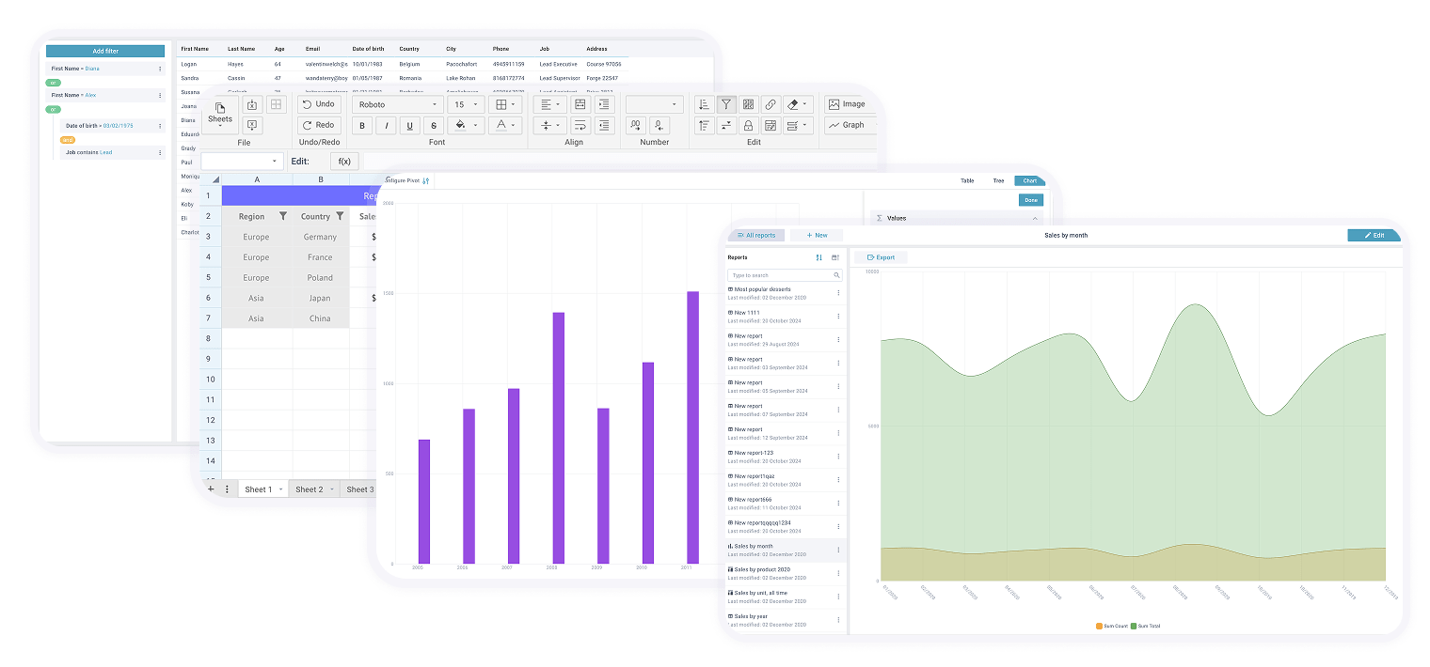
Task: Click the plus add sheet icon
Action: 211,489
